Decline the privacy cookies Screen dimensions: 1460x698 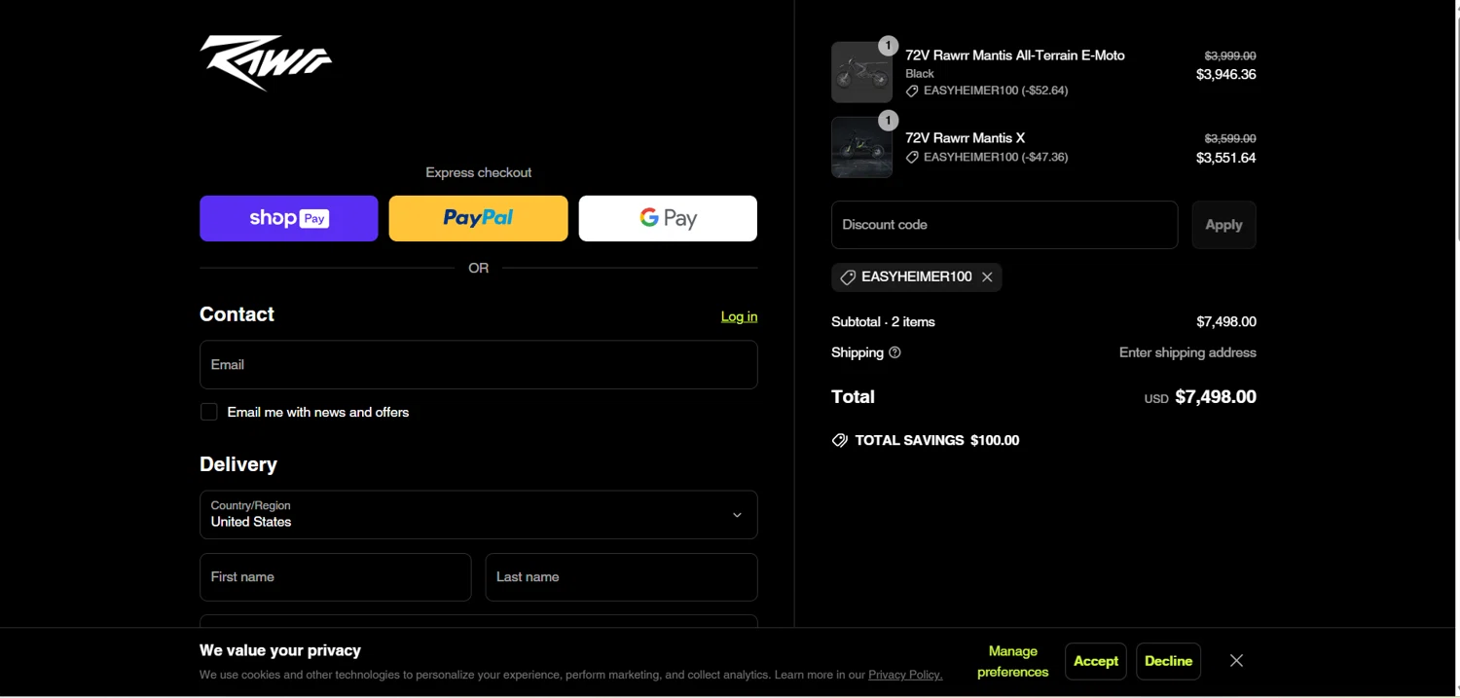[1168, 661]
